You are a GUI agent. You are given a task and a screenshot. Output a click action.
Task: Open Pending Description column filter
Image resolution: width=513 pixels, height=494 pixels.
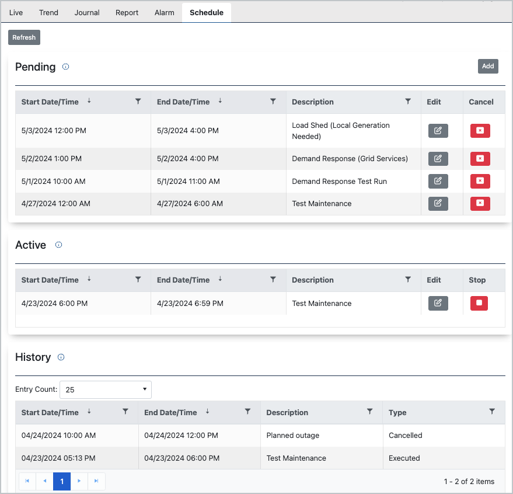(x=408, y=102)
